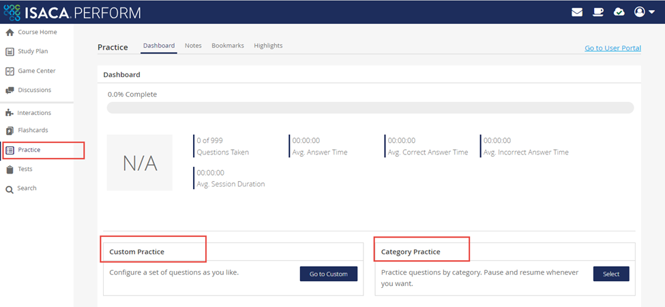Click the coffee cup icon in header
The width and height of the screenshot is (665, 307).
coord(597,12)
